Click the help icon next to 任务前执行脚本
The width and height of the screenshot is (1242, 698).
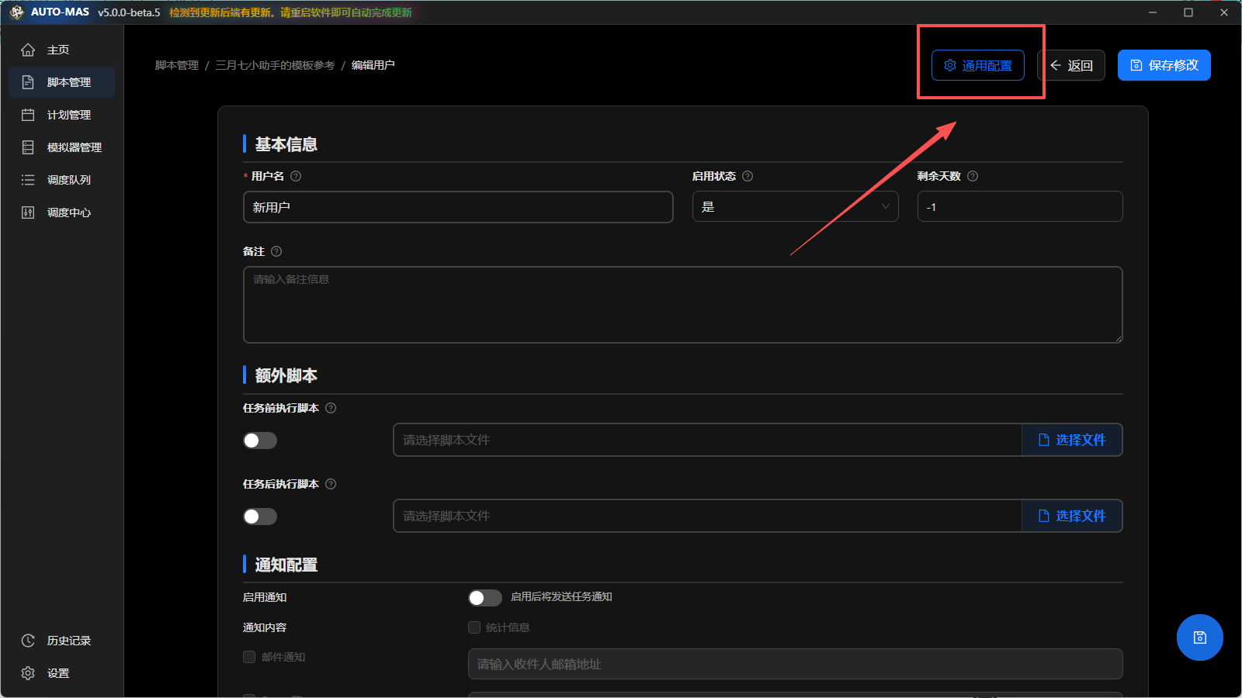click(x=331, y=408)
